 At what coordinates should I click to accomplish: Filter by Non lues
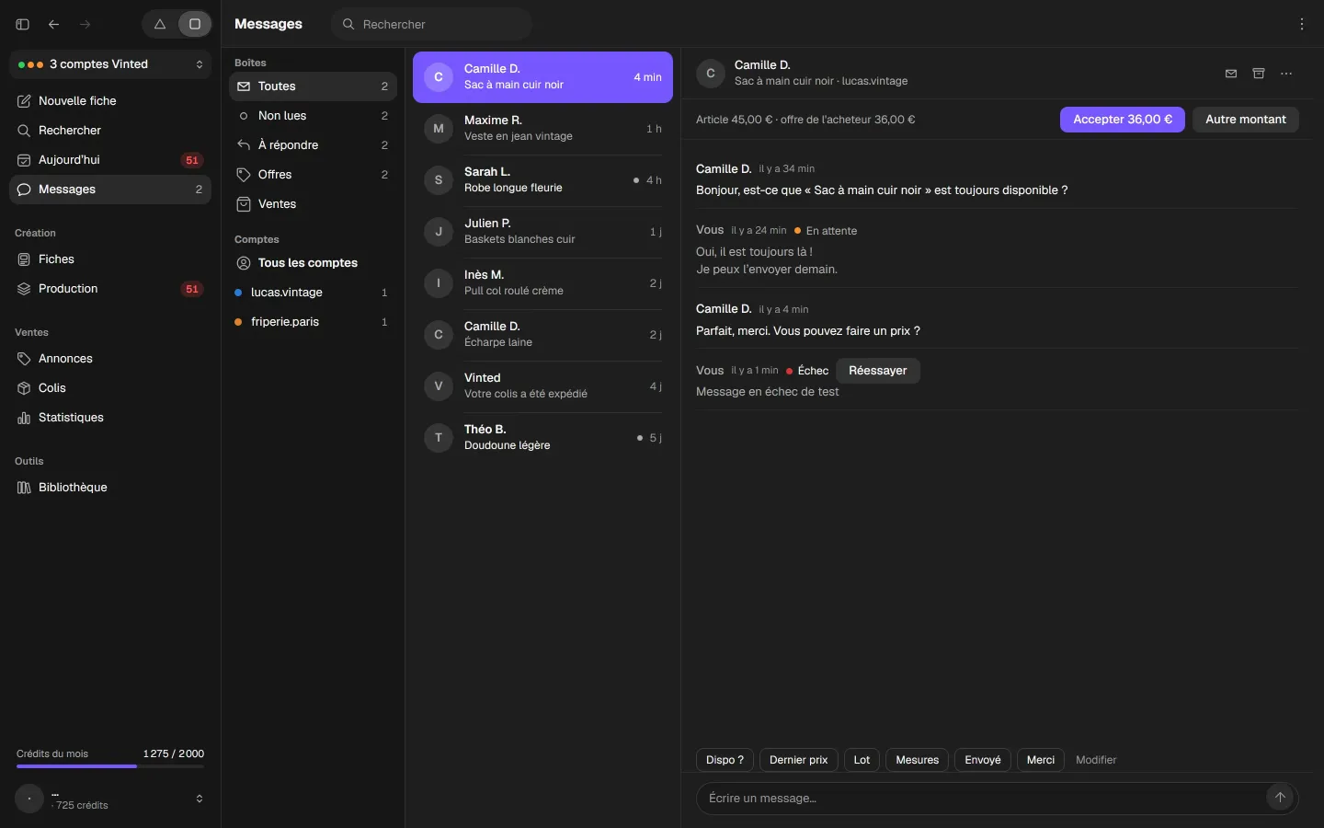313,116
